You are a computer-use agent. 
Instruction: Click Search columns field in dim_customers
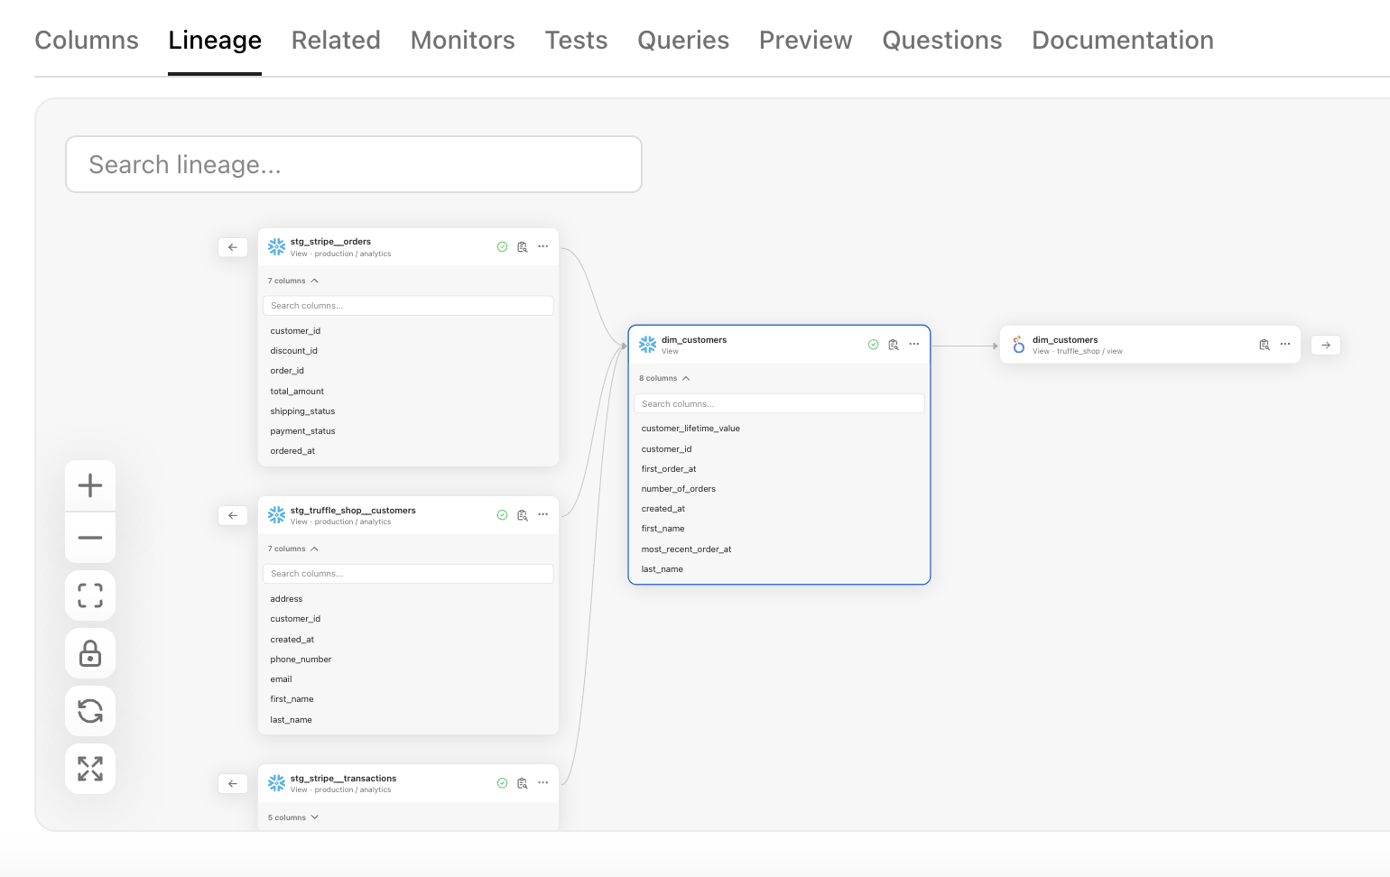(x=779, y=404)
